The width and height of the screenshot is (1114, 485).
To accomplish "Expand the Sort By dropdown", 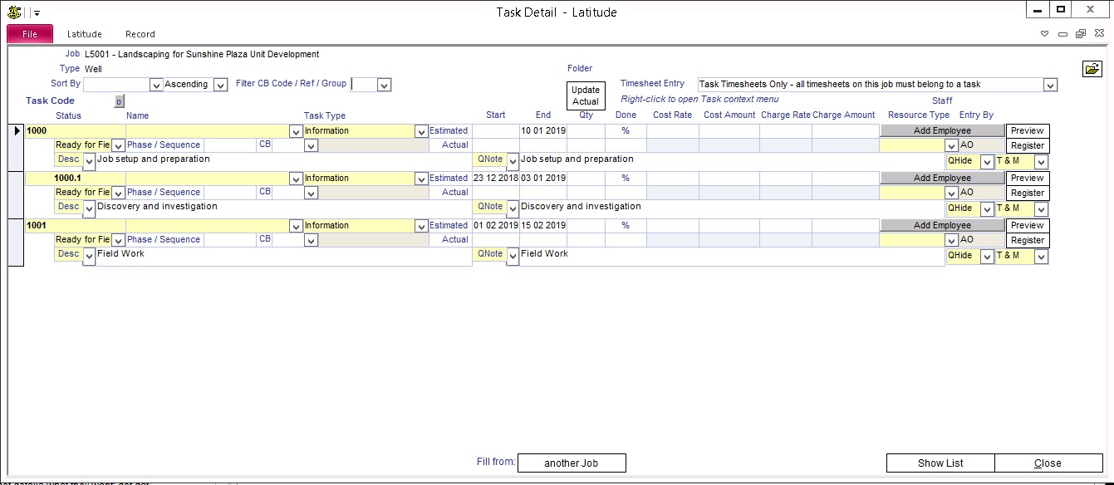I will pyautogui.click(x=155, y=85).
